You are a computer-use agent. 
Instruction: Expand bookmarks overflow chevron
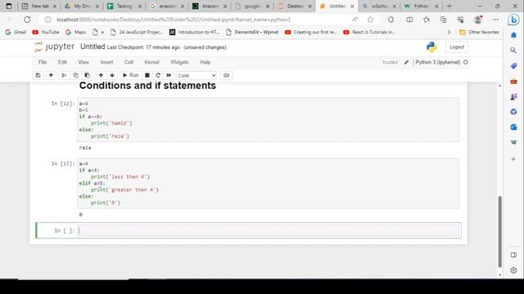pyautogui.click(x=449, y=33)
